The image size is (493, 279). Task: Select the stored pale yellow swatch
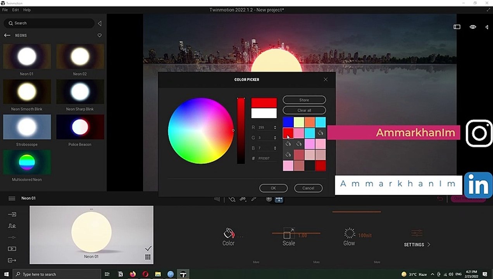(299, 122)
